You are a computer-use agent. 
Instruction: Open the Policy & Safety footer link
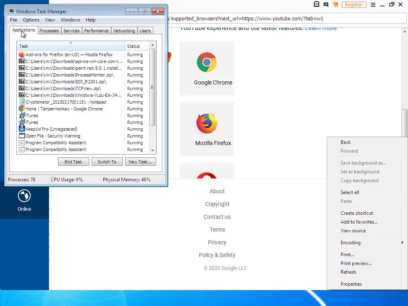[x=217, y=255]
